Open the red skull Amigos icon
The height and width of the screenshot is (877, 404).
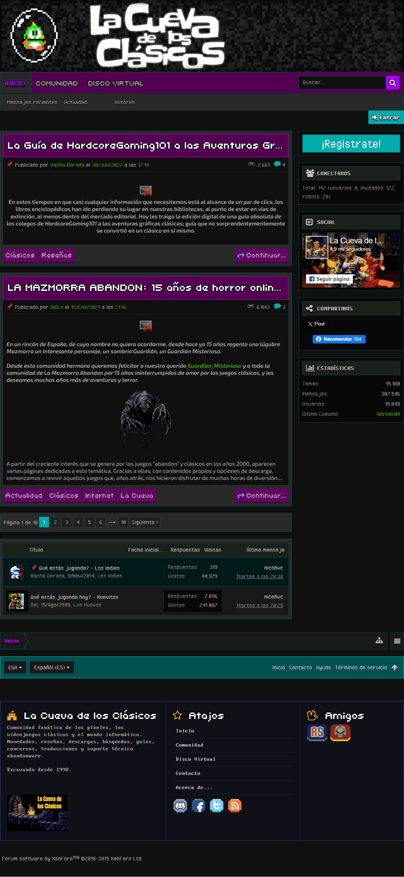tap(340, 732)
